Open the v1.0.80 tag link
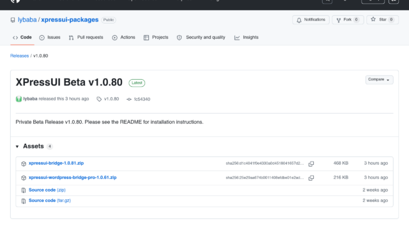 coord(111,99)
